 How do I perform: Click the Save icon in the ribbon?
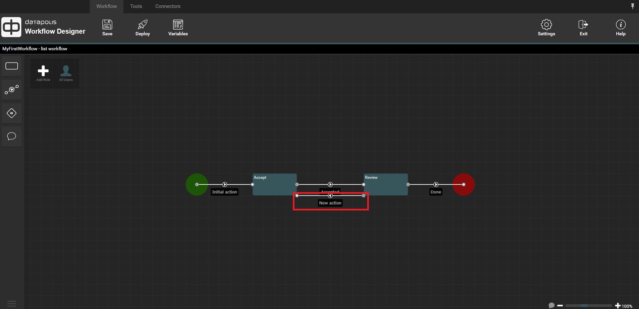(107, 28)
